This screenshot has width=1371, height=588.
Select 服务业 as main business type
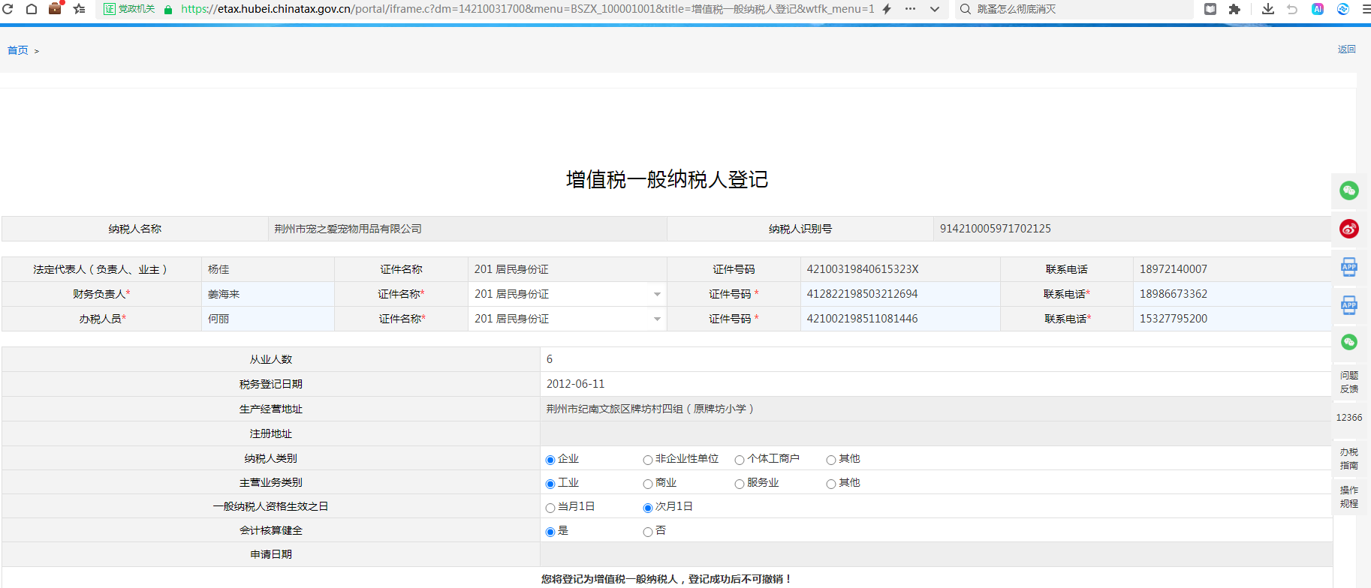click(x=740, y=484)
